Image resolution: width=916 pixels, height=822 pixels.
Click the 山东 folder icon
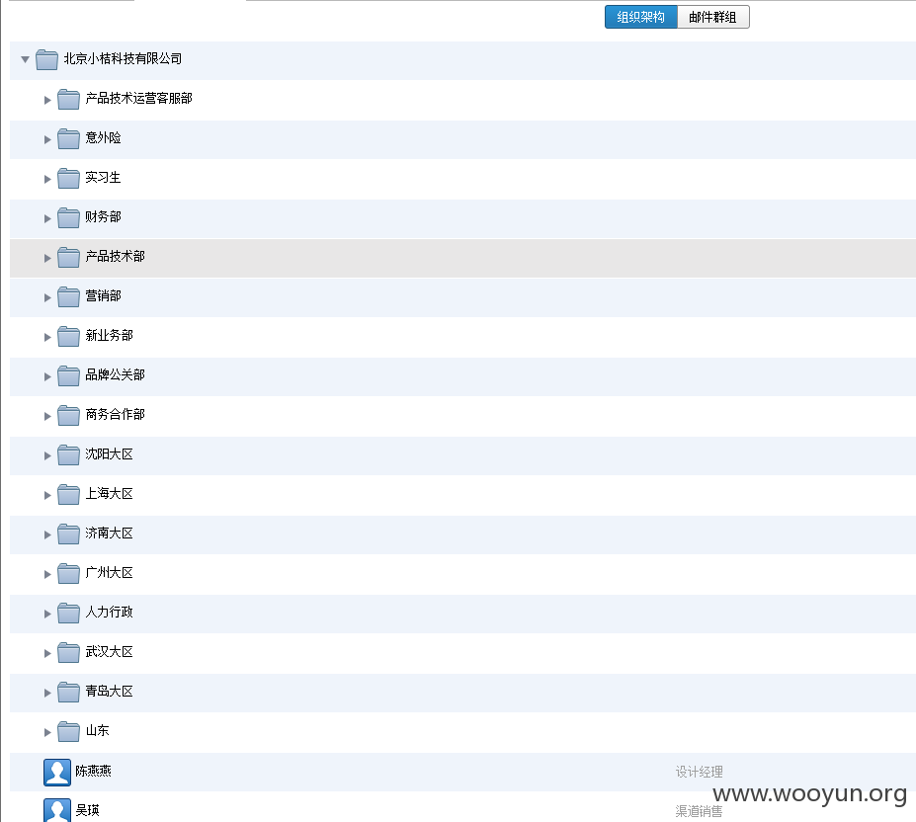click(x=68, y=731)
